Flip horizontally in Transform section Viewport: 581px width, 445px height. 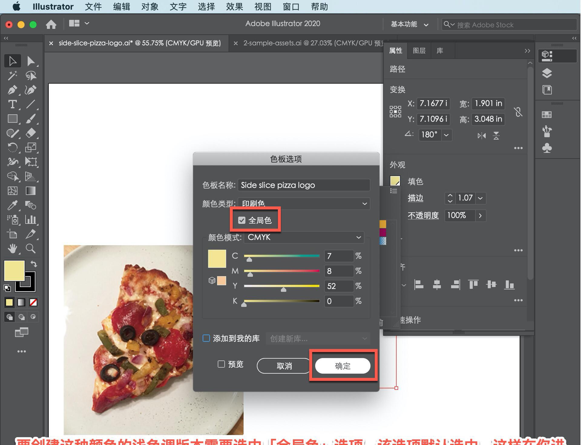coord(481,136)
